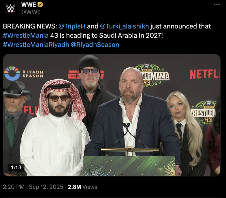Select the #WrestleMania hashtag

click(26, 36)
